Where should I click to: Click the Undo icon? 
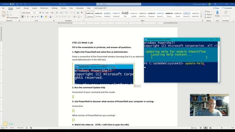point(21,4)
